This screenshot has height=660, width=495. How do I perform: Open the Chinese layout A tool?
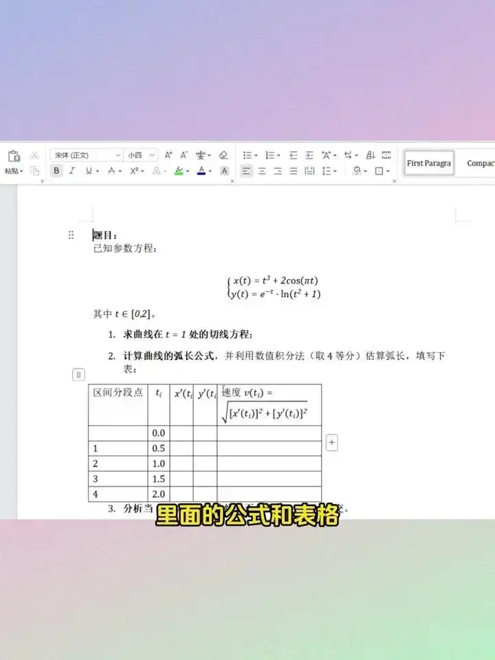(327, 155)
